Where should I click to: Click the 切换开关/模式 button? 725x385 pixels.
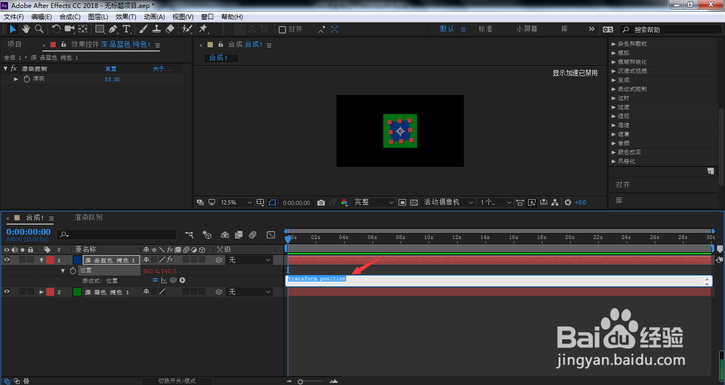[177, 381]
